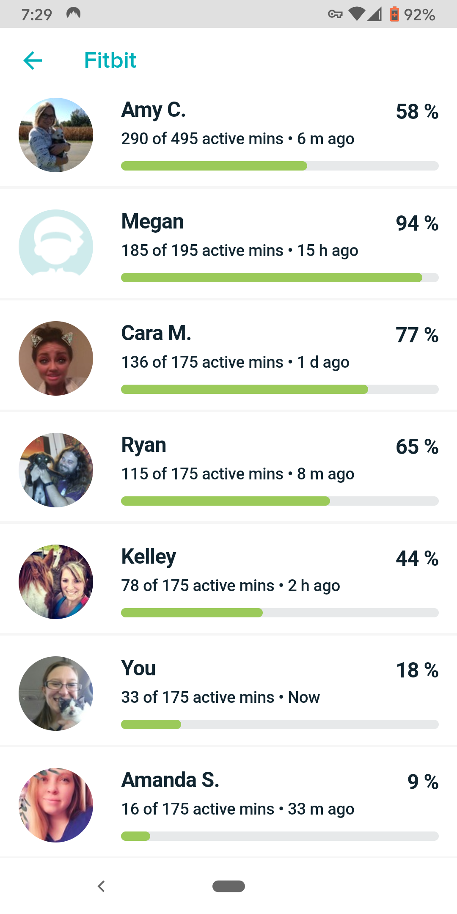Tap the back arrow beside Fitbit
The width and height of the screenshot is (457, 914).
(33, 61)
